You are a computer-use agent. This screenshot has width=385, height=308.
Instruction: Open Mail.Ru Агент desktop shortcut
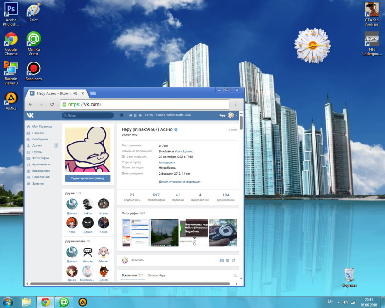pyautogui.click(x=33, y=44)
